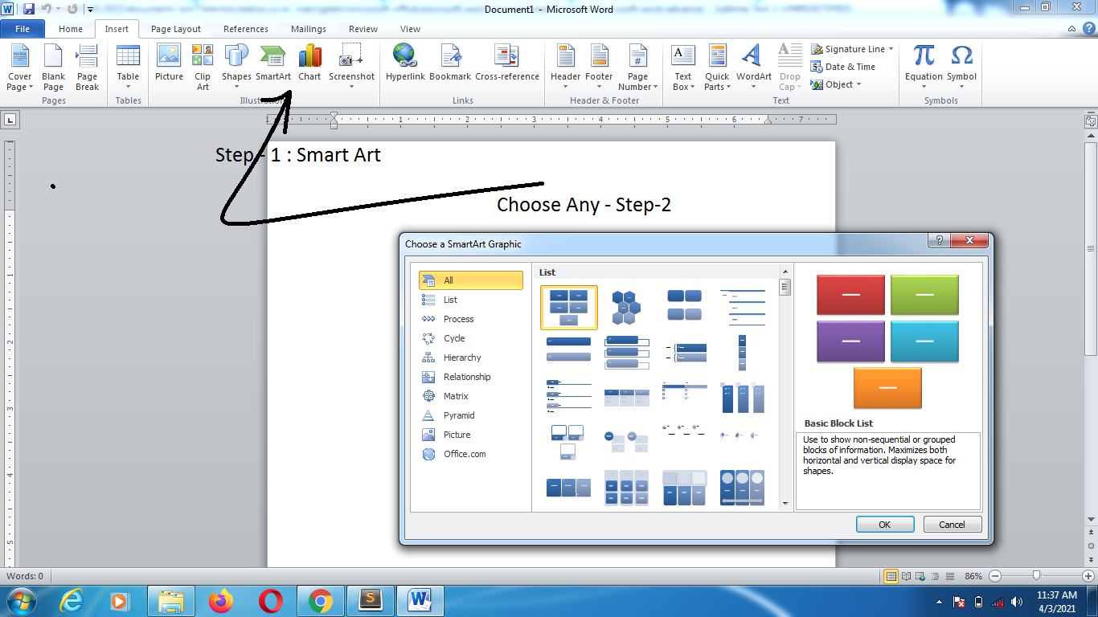Click the zoom slider handle in the status bar
This screenshot has height=617, width=1098.
[x=1037, y=576]
